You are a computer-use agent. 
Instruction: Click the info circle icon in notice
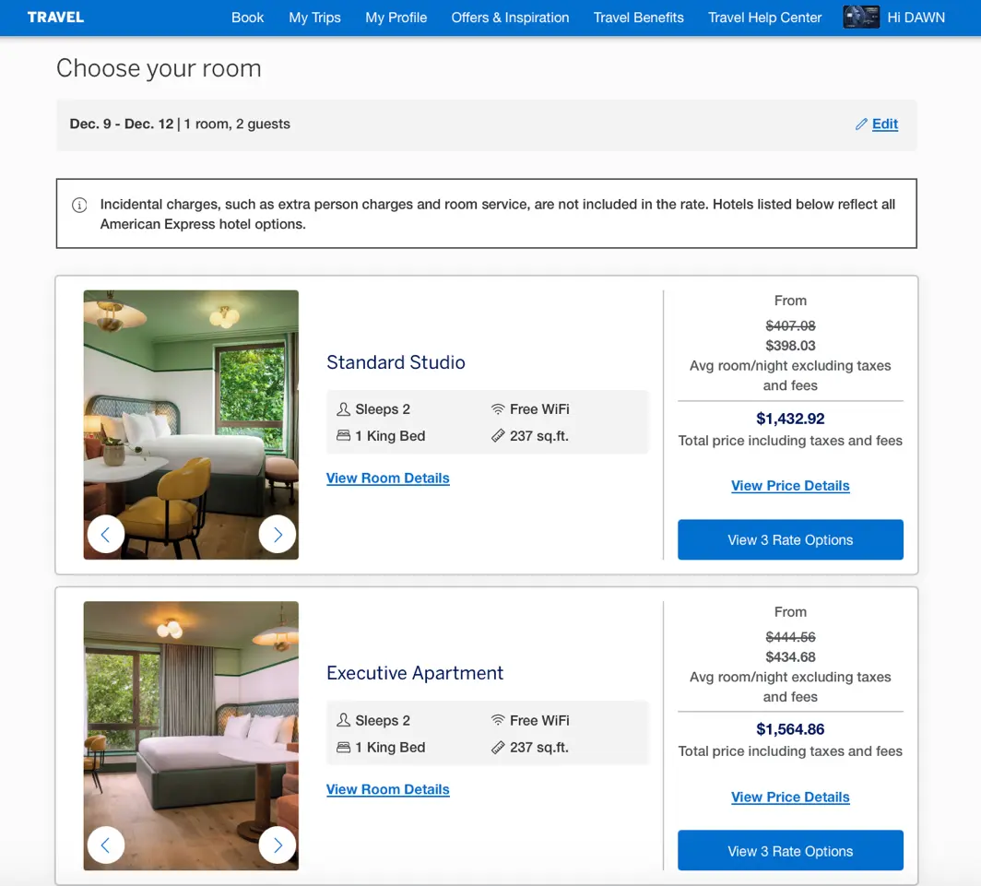pyautogui.click(x=80, y=205)
